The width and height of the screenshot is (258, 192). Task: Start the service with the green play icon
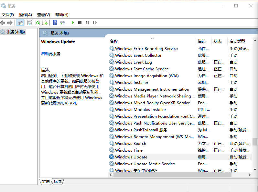72,23
